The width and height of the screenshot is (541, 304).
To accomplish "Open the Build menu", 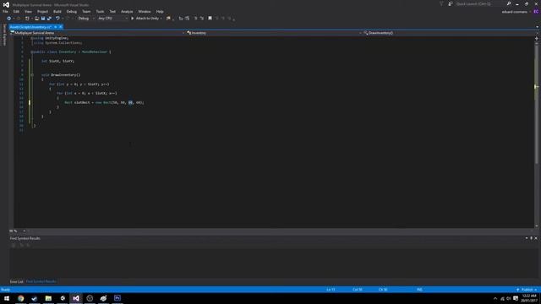I will [x=57, y=12].
